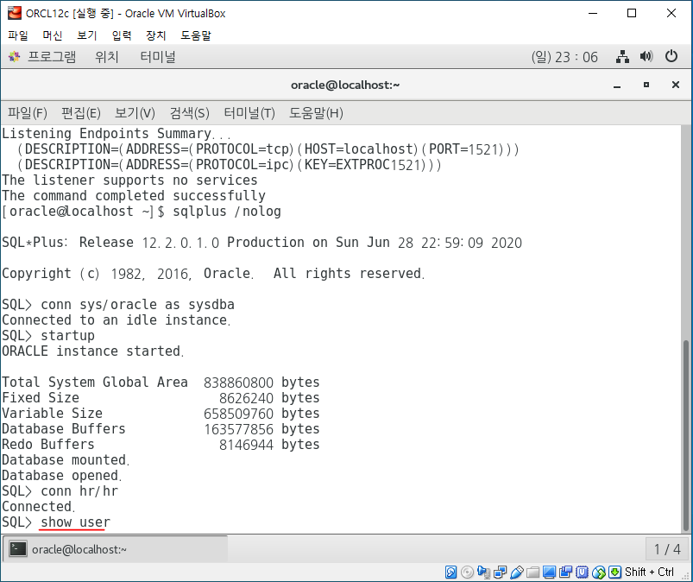Click the 'Variable Size' row
The width and height of the screenshot is (693, 582).
pos(161,413)
